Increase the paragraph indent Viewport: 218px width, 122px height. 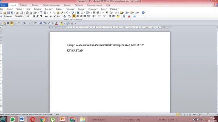113,16
